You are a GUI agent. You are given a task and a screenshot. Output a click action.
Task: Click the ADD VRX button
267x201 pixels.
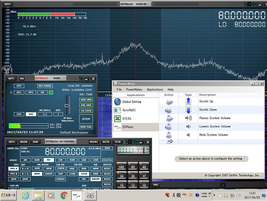86,100
